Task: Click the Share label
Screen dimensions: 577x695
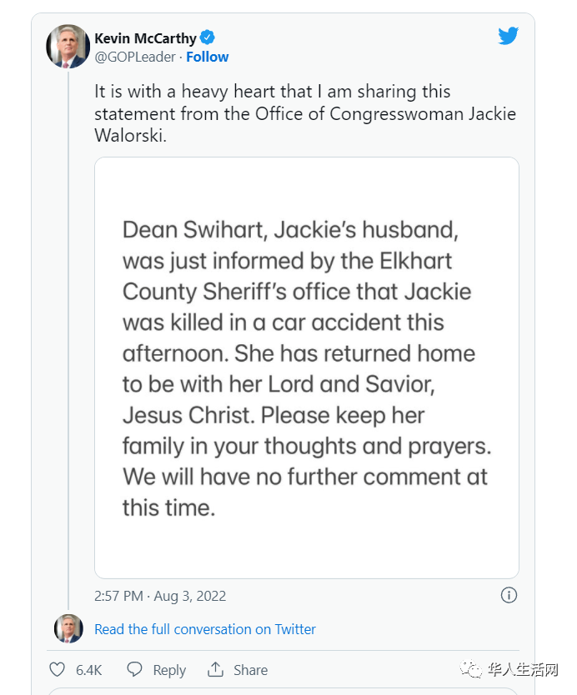Action: [251, 670]
